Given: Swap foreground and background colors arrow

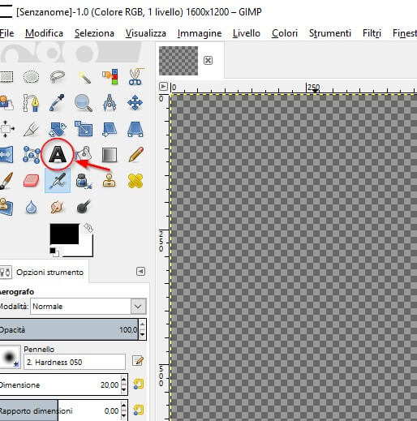Looking at the screenshot, I should click(88, 228).
